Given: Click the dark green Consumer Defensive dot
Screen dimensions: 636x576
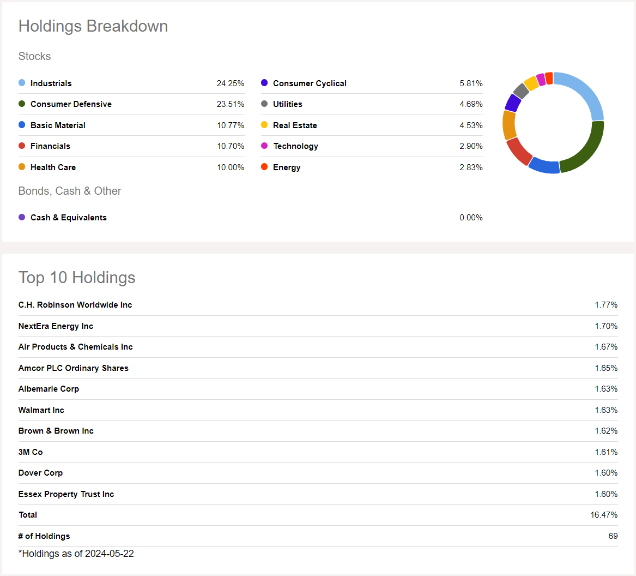Looking at the screenshot, I should coord(22,104).
